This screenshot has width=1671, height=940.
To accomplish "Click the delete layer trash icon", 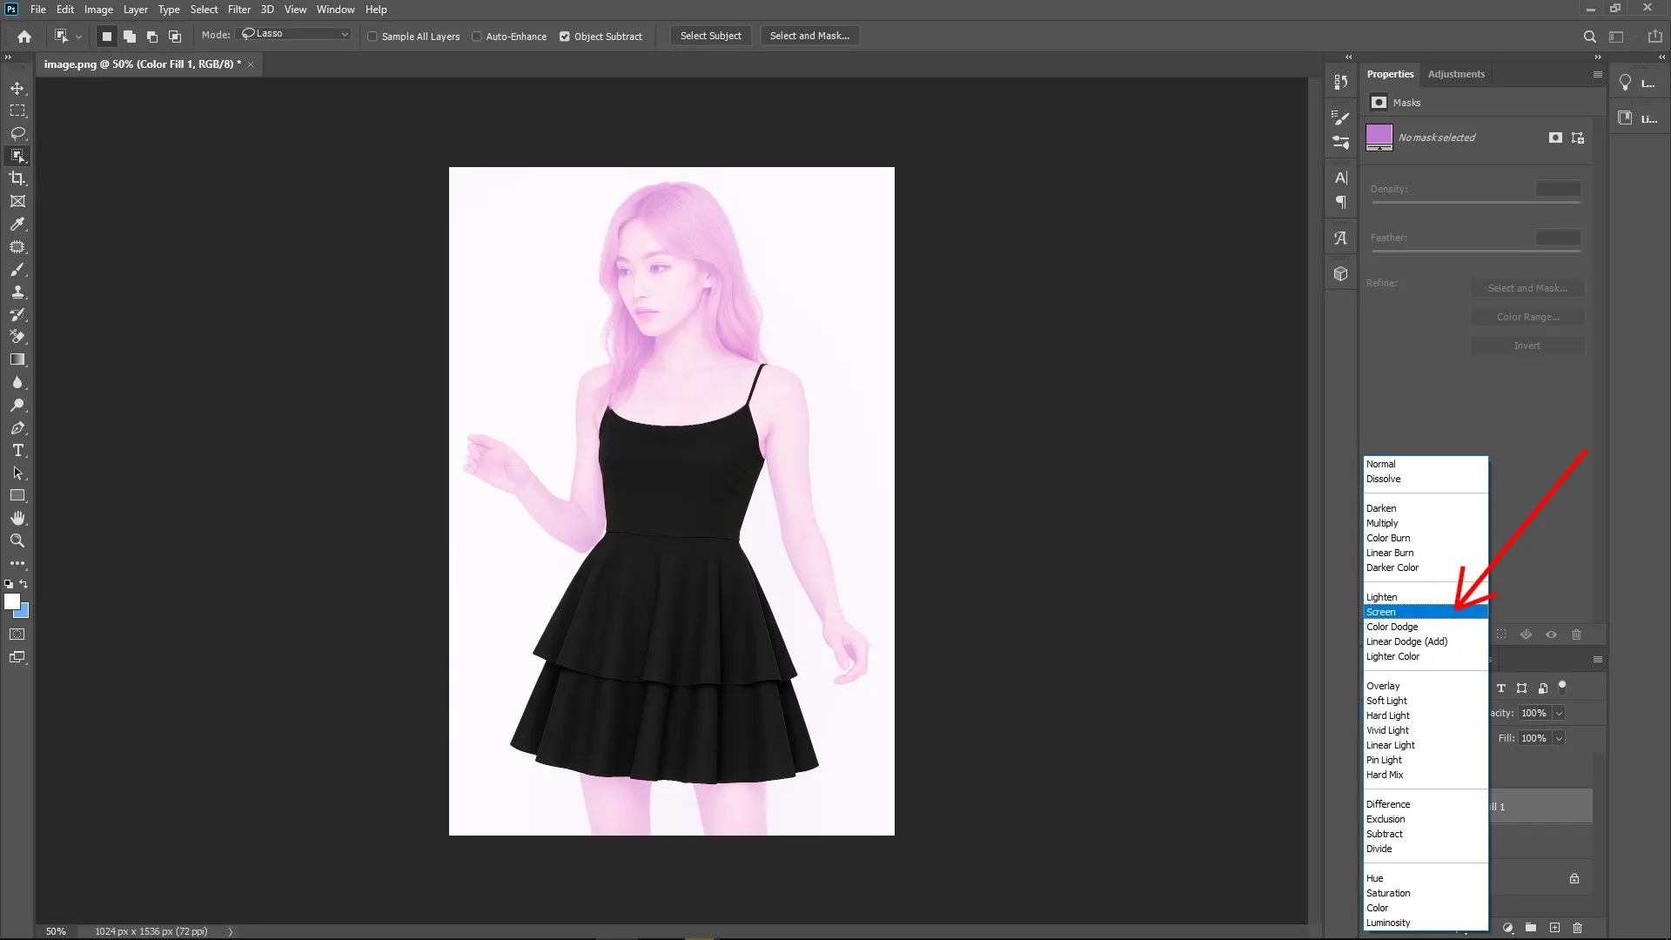I will tap(1579, 928).
